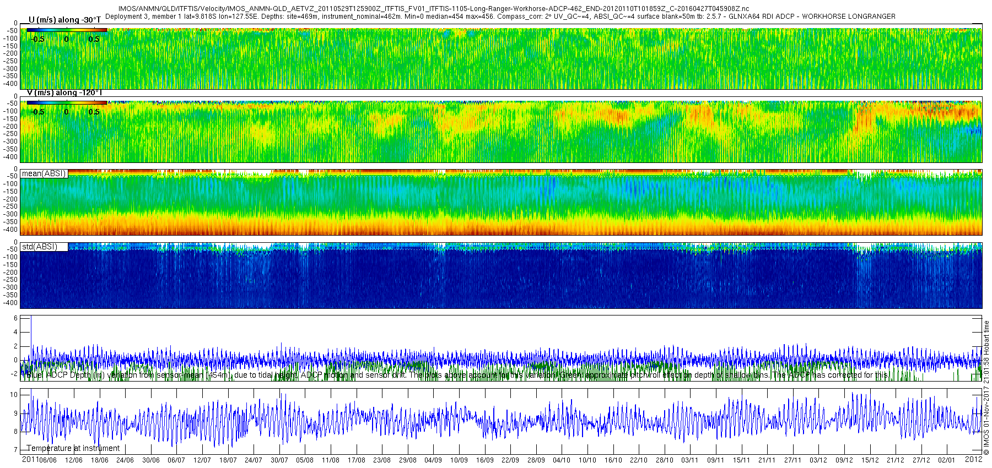Select the '15/11' date tick
This screenshot has height=468, width=992.
[742, 460]
